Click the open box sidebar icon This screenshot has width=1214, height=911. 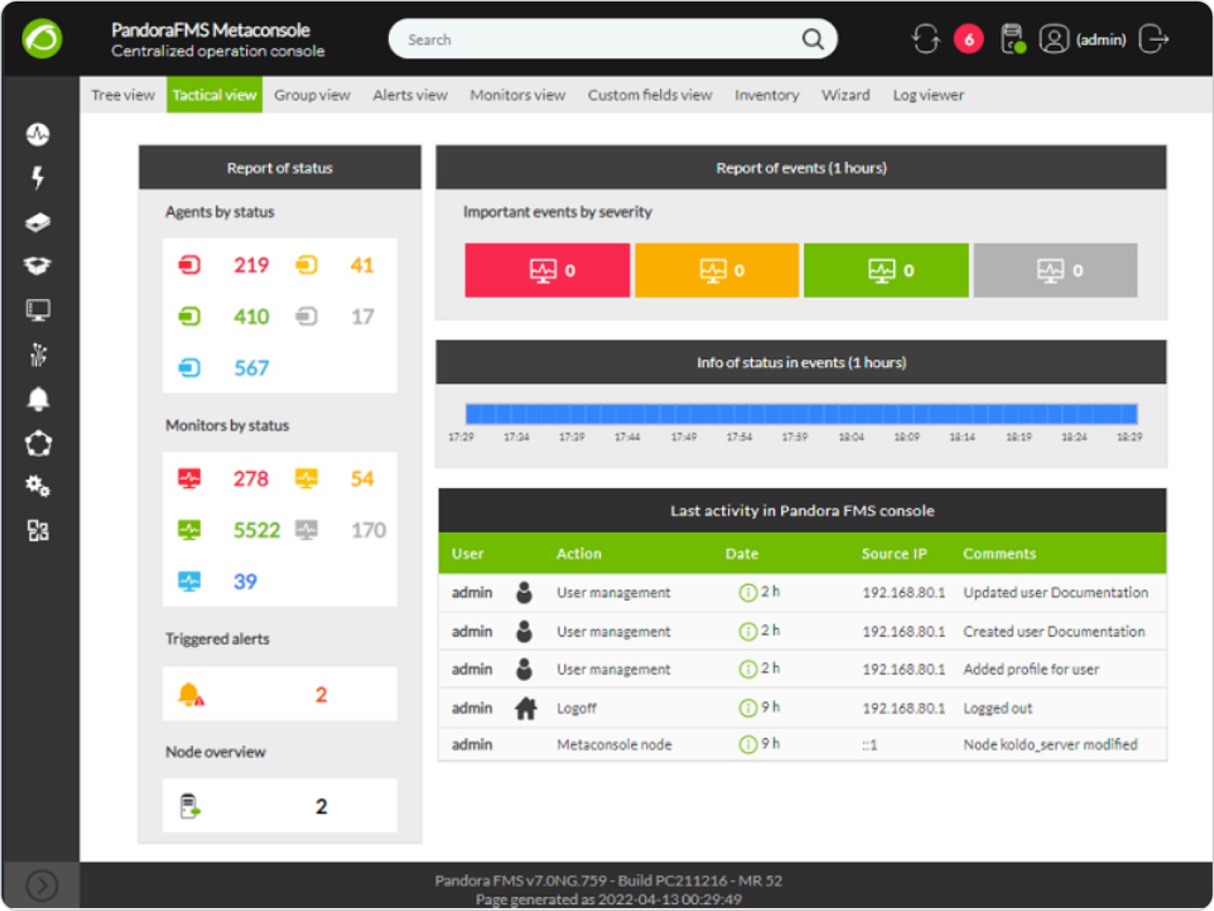[x=38, y=266]
